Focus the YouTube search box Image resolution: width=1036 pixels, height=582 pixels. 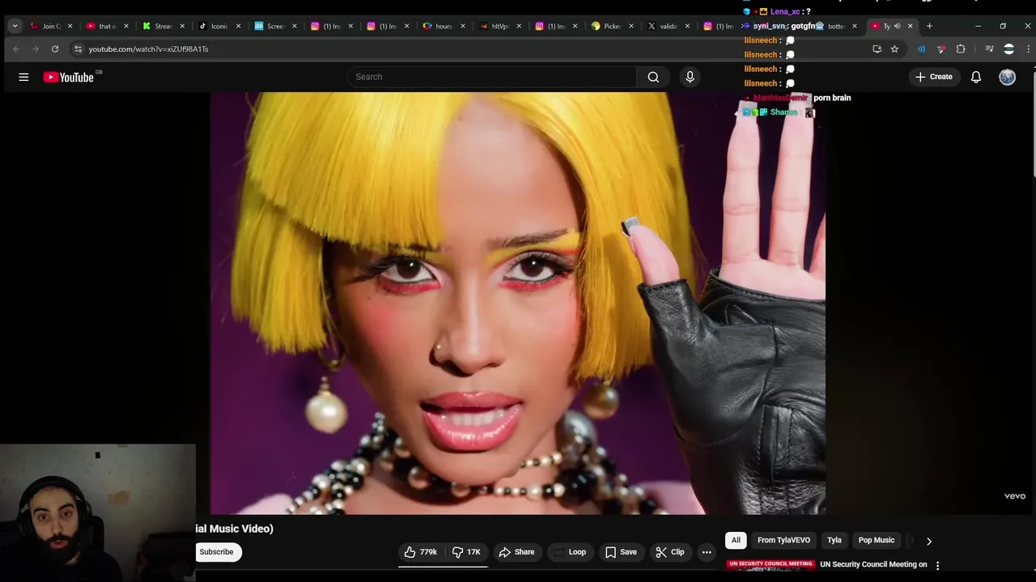tap(491, 77)
